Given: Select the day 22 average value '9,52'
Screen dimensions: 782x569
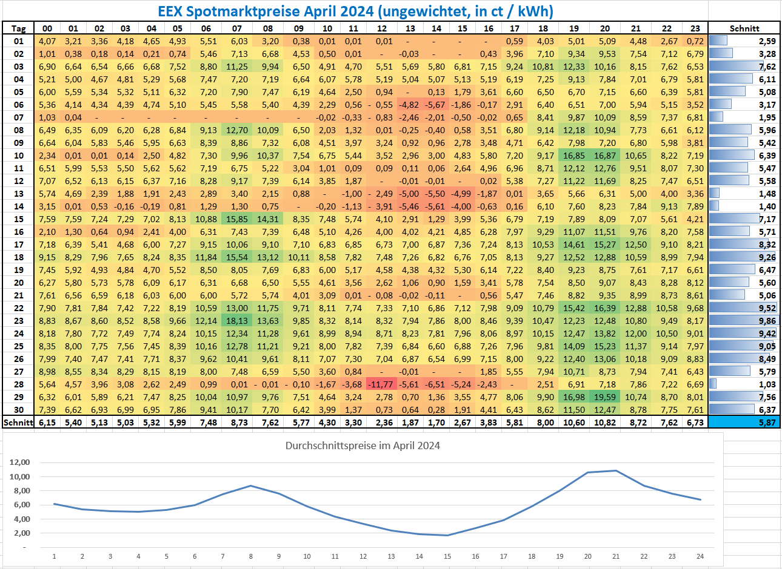Looking at the screenshot, I should (x=767, y=308).
